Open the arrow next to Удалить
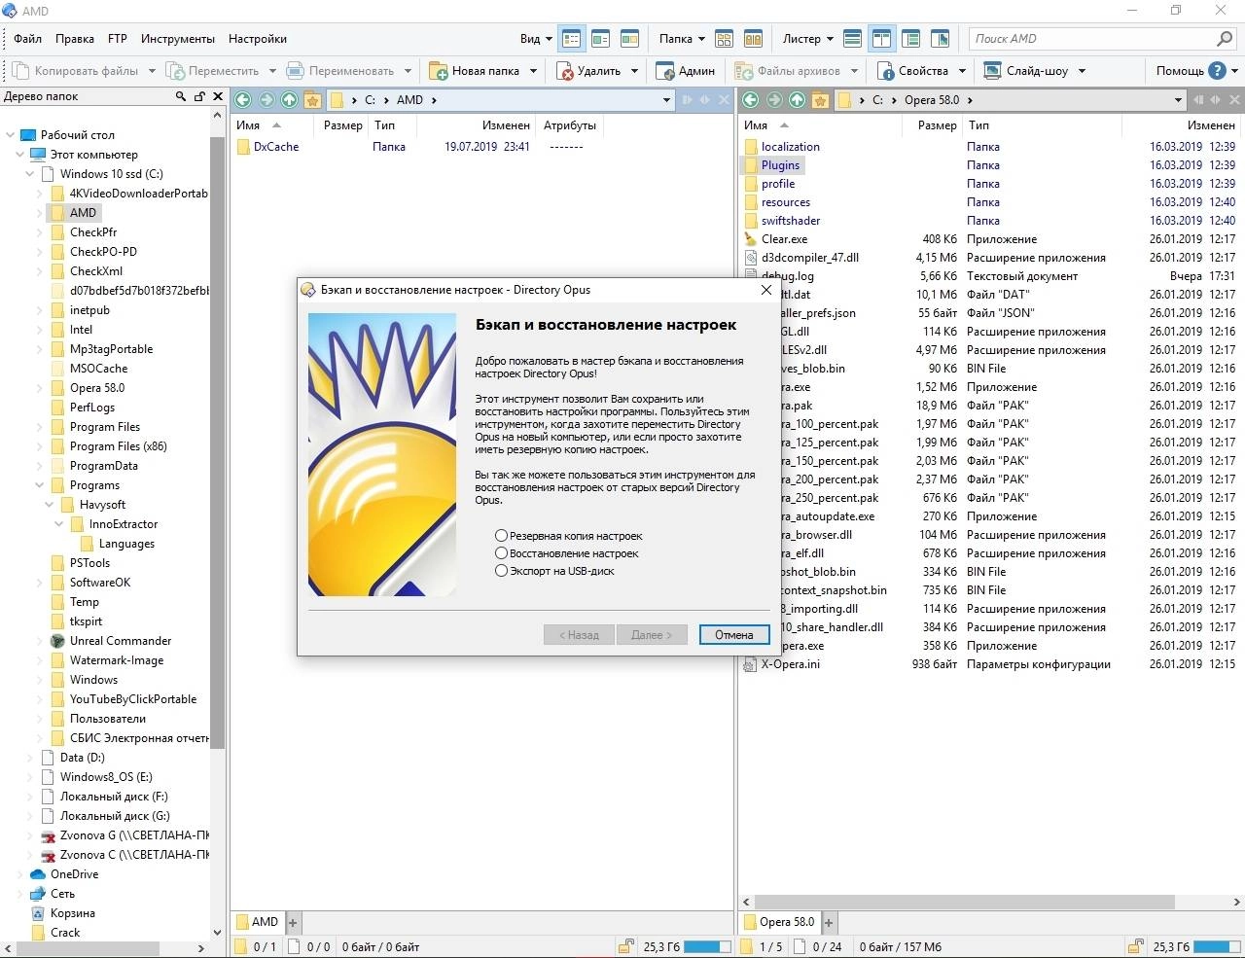The height and width of the screenshot is (958, 1245). 634,71
